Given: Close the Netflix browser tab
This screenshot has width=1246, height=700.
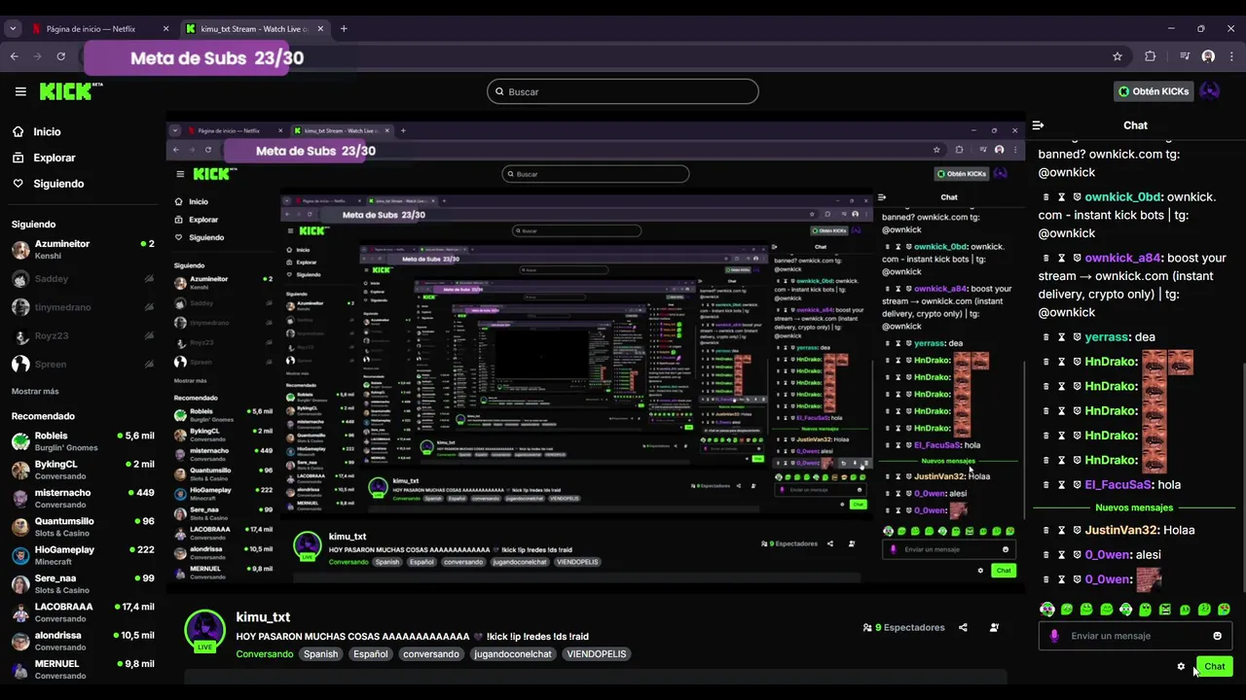Looking at the screenshot, I should click(165, 29).
